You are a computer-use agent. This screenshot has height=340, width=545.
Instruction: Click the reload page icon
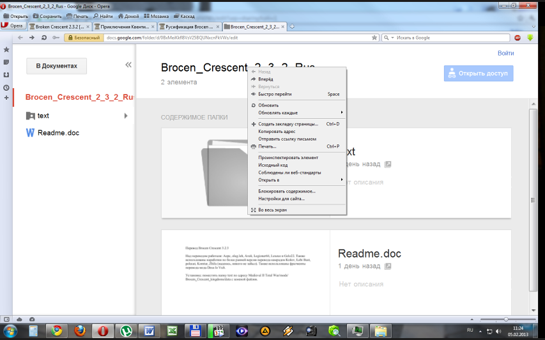[44, 38]
